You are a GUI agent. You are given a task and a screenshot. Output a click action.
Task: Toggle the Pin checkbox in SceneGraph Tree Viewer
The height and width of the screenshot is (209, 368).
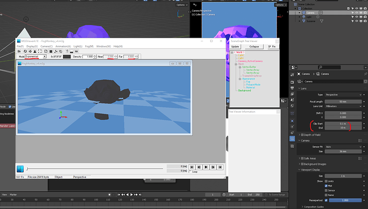(x=270, y=47)
